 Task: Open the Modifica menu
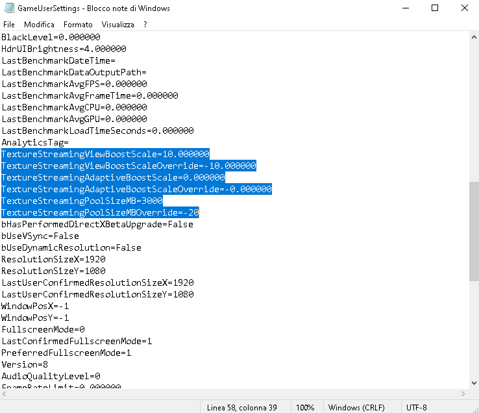(39, 24)
